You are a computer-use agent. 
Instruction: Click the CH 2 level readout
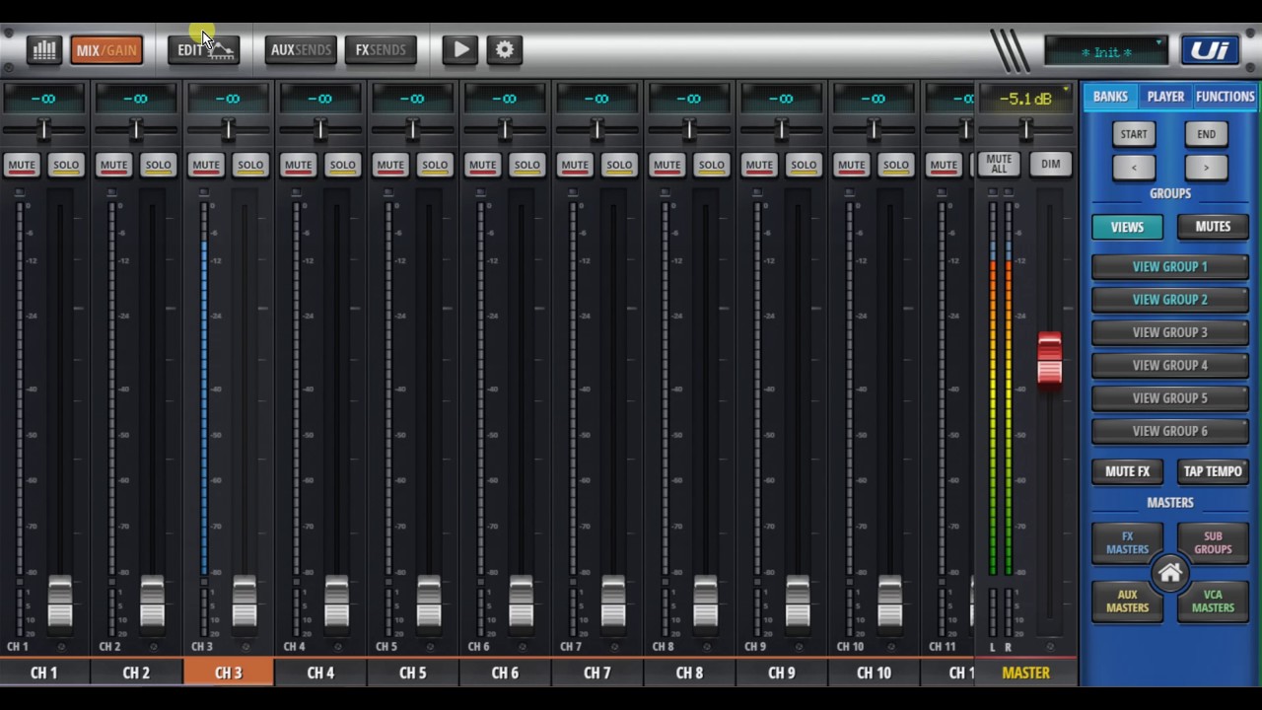tap(136, 100)
